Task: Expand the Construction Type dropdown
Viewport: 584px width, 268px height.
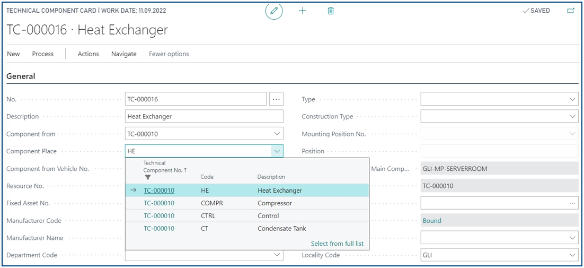Action: pos(572,116)
